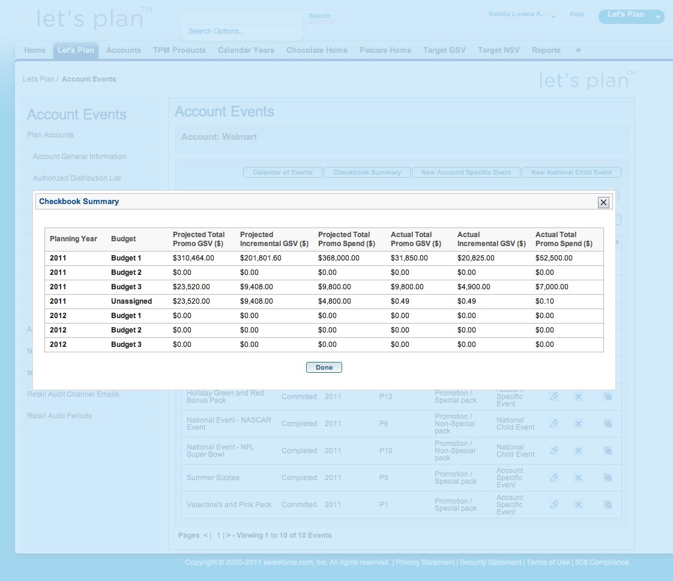Open the Account General Information link

[79, 157]
